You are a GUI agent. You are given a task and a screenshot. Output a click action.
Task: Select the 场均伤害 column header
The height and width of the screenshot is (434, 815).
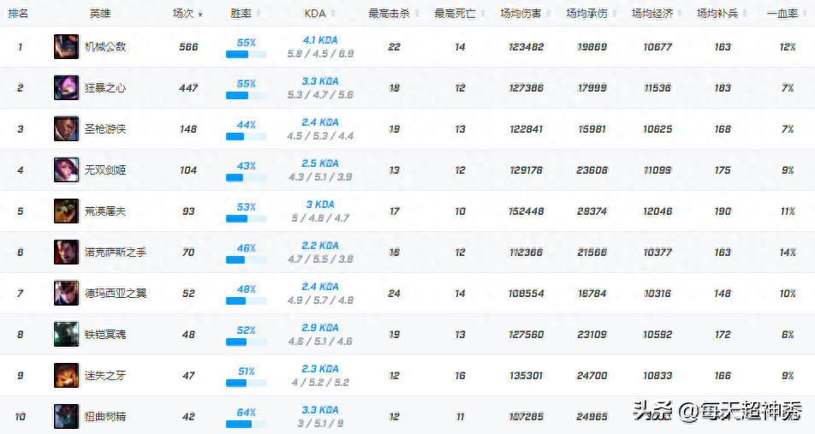[x=521, y=14]
